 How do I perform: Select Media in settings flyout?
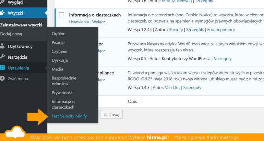click(x=57, y=69)
